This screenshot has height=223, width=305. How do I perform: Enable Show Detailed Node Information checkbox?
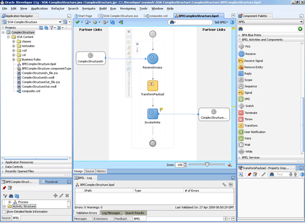(4, 212)
